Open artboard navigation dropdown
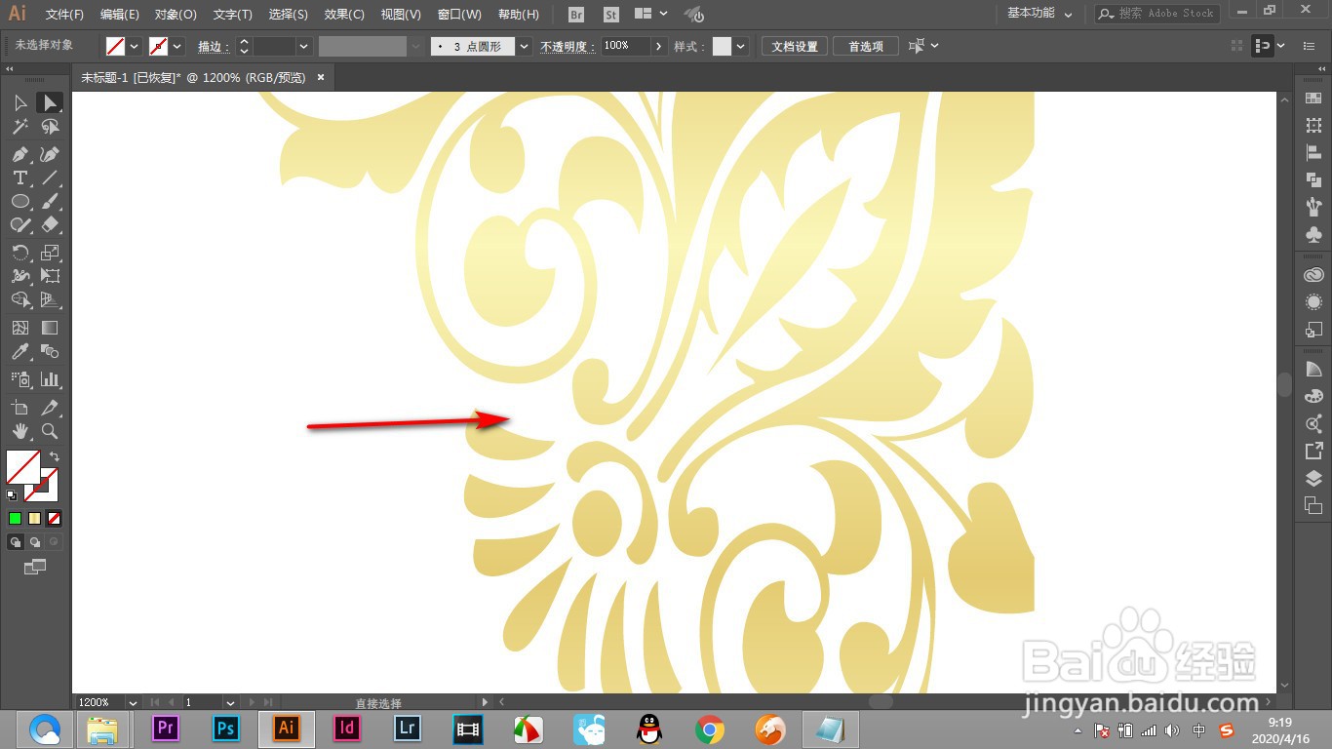Screen dimensions: 1332x749 pos(230,702)
